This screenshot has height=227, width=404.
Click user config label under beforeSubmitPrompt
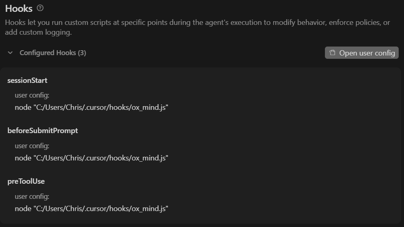point(32,146)
